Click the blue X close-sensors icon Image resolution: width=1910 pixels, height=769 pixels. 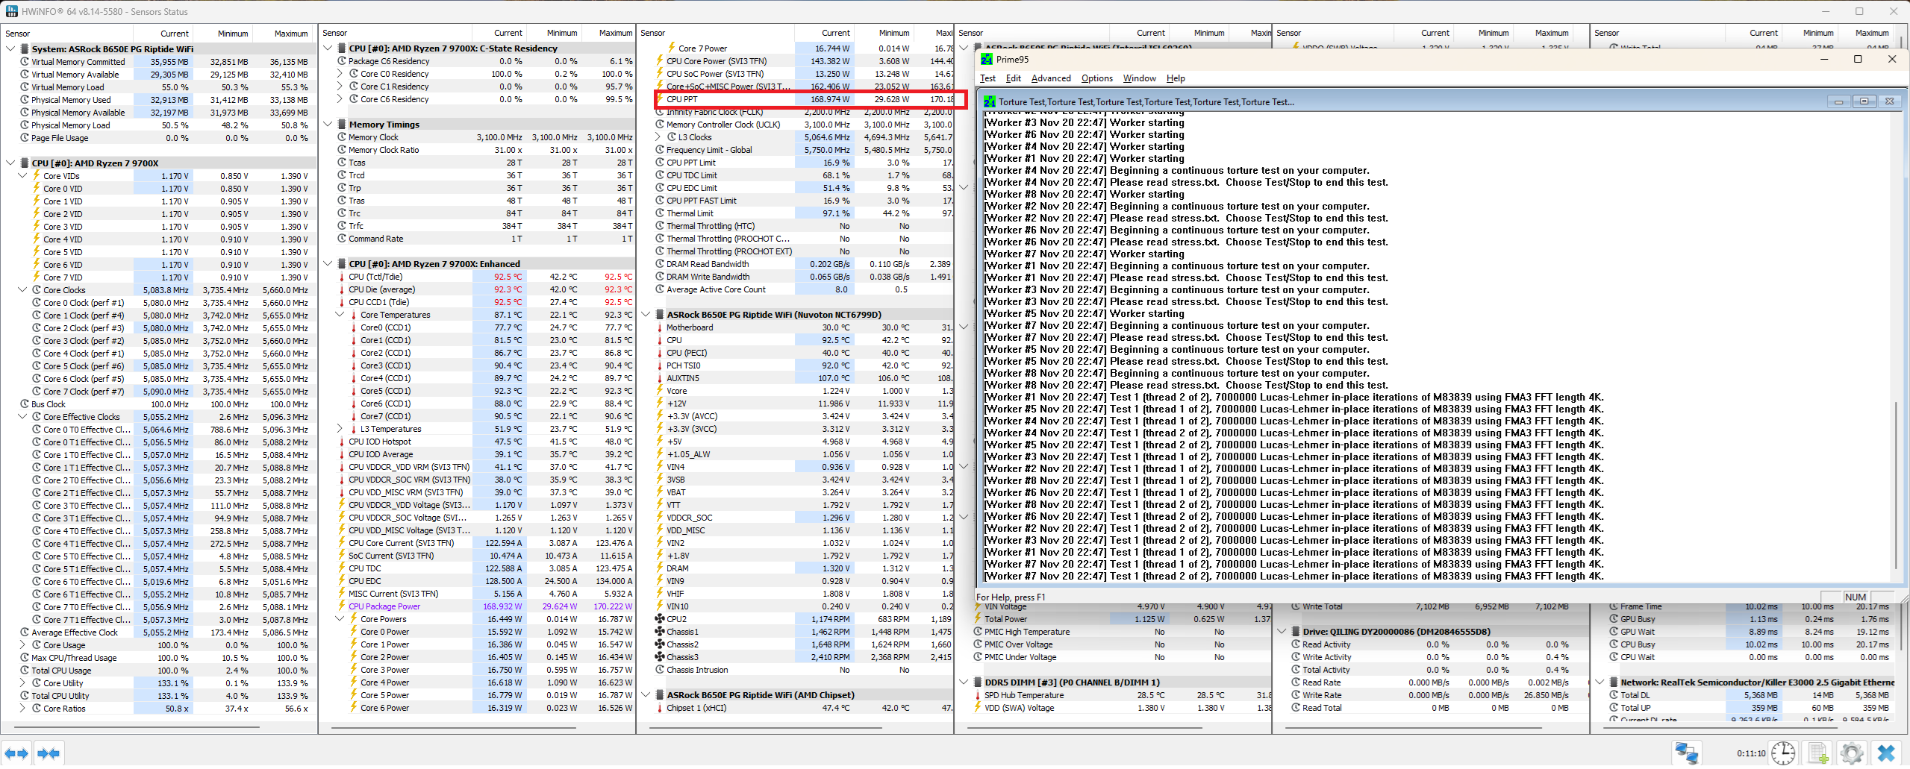tap(1886, 753)
